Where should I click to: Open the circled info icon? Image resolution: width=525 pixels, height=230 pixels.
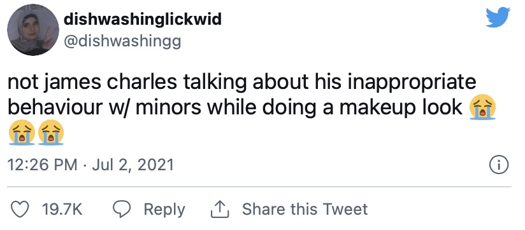coord(498,165)
